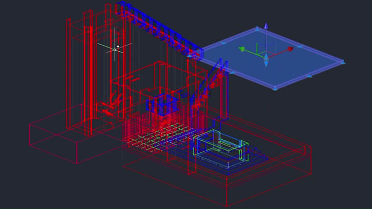This screenshot has width=372, height=209.
Task: Pick the small blue wireframe box at model center
Action: coord(162,105)
